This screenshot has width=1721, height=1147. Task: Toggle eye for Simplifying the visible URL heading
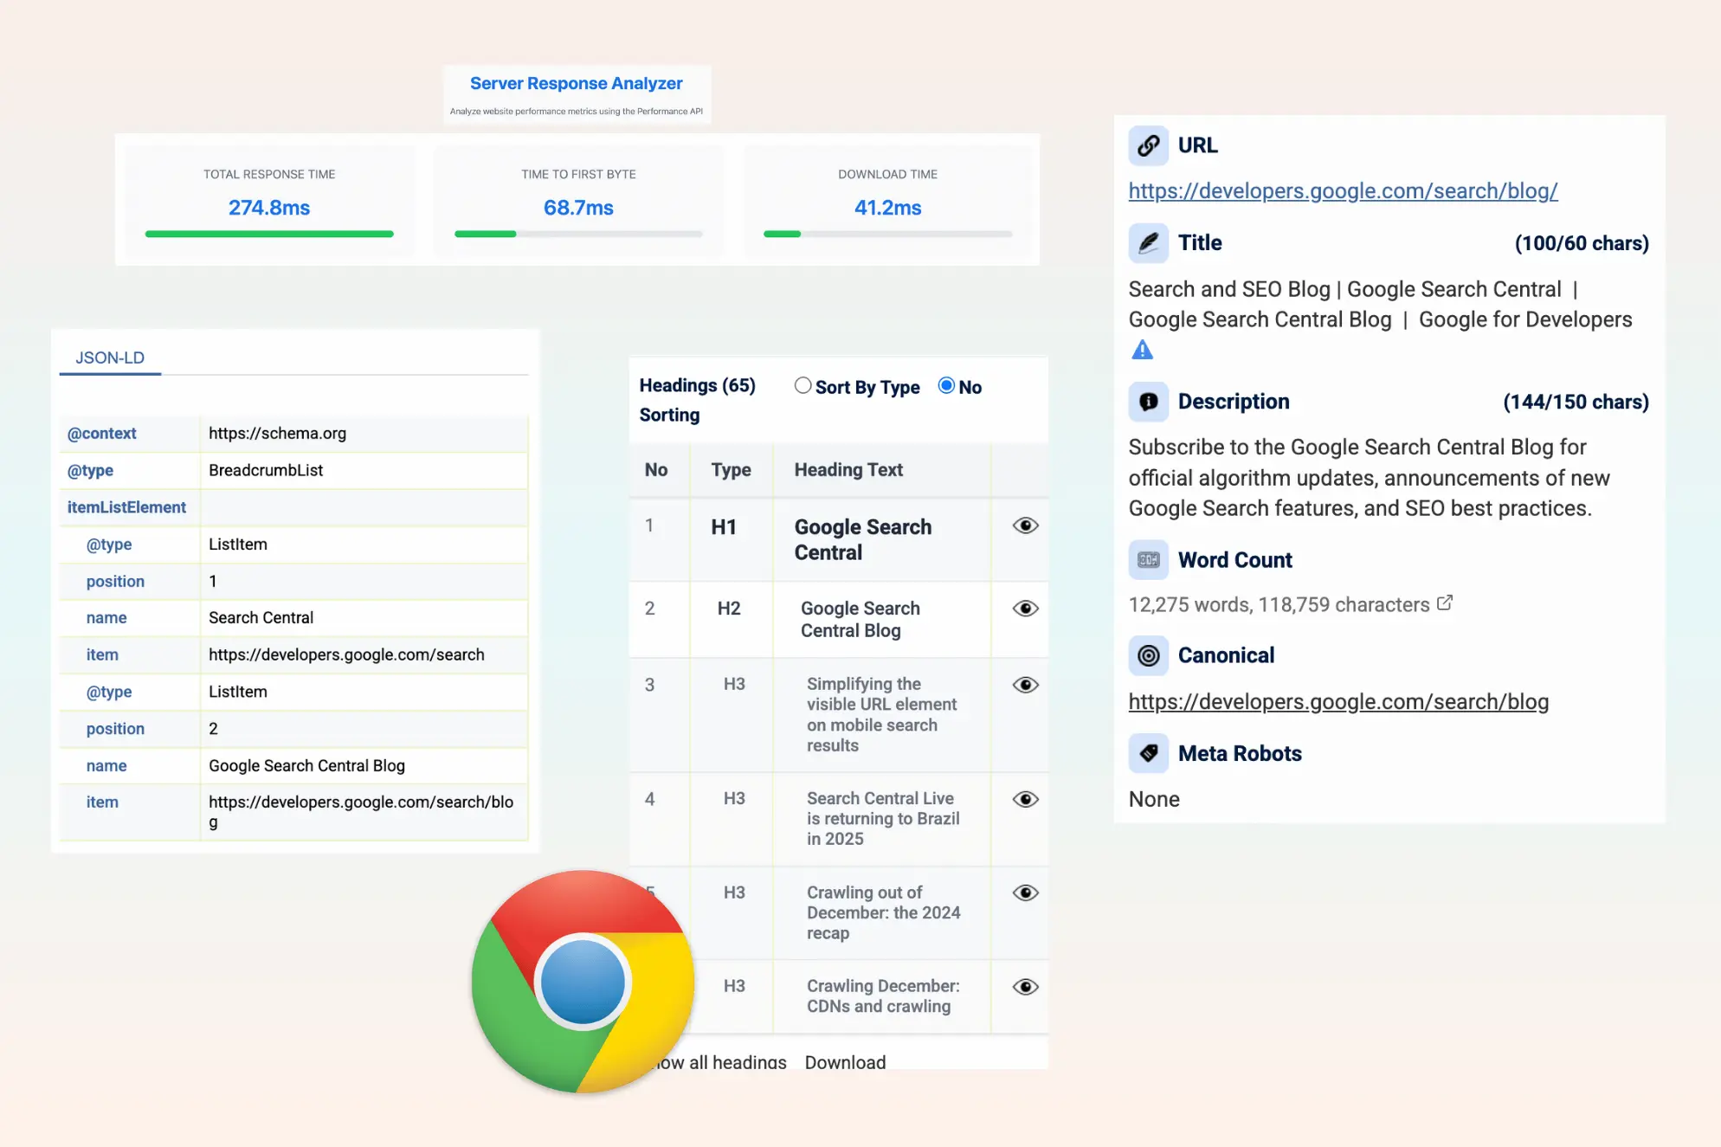1025,685
